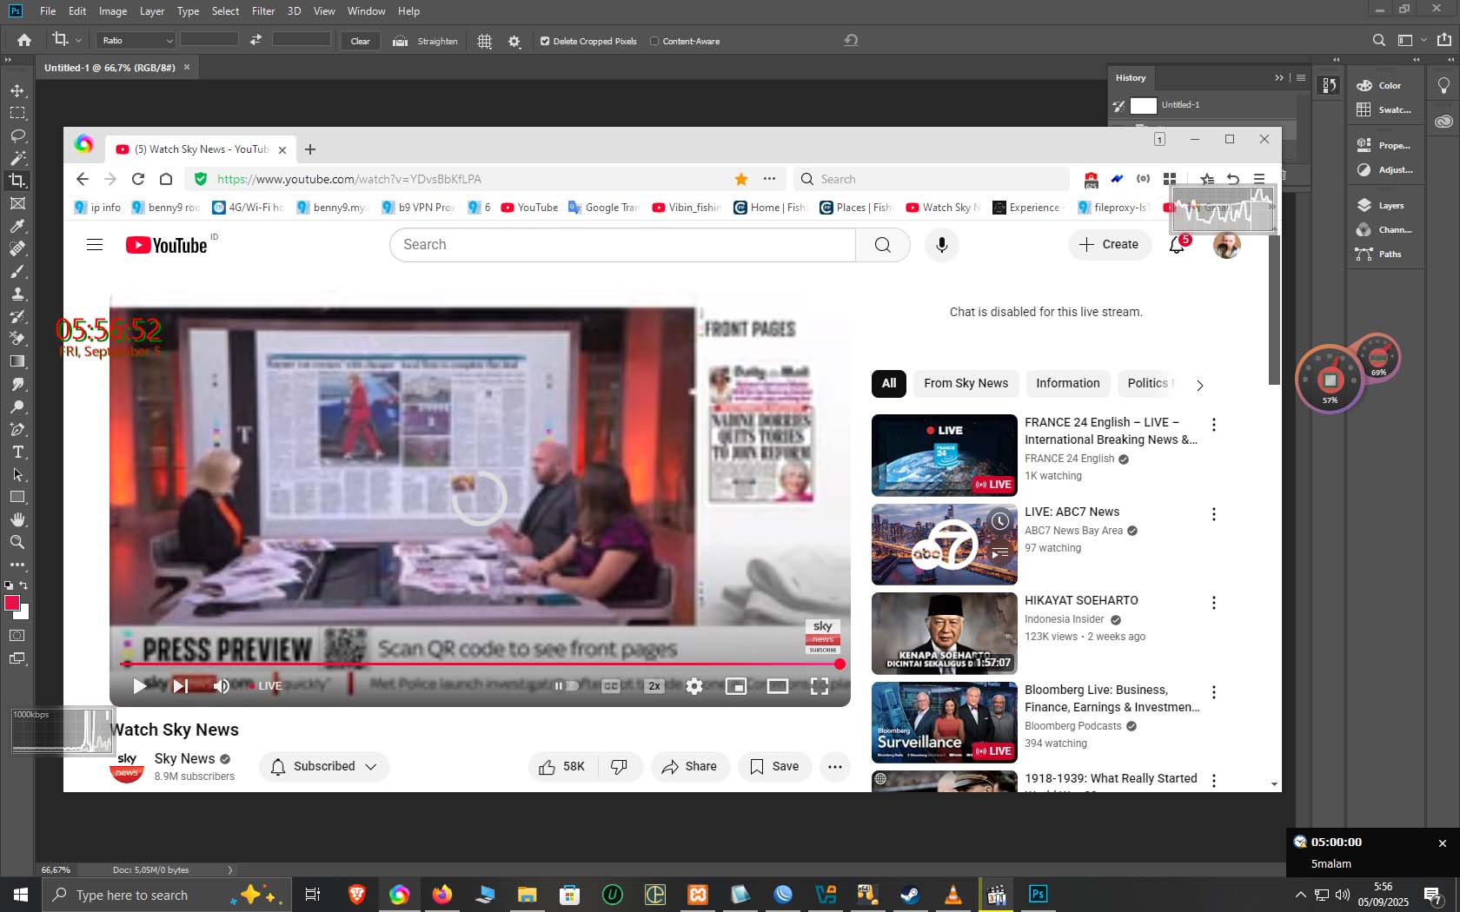Select the Clone Stamp tool

point(17,294)
